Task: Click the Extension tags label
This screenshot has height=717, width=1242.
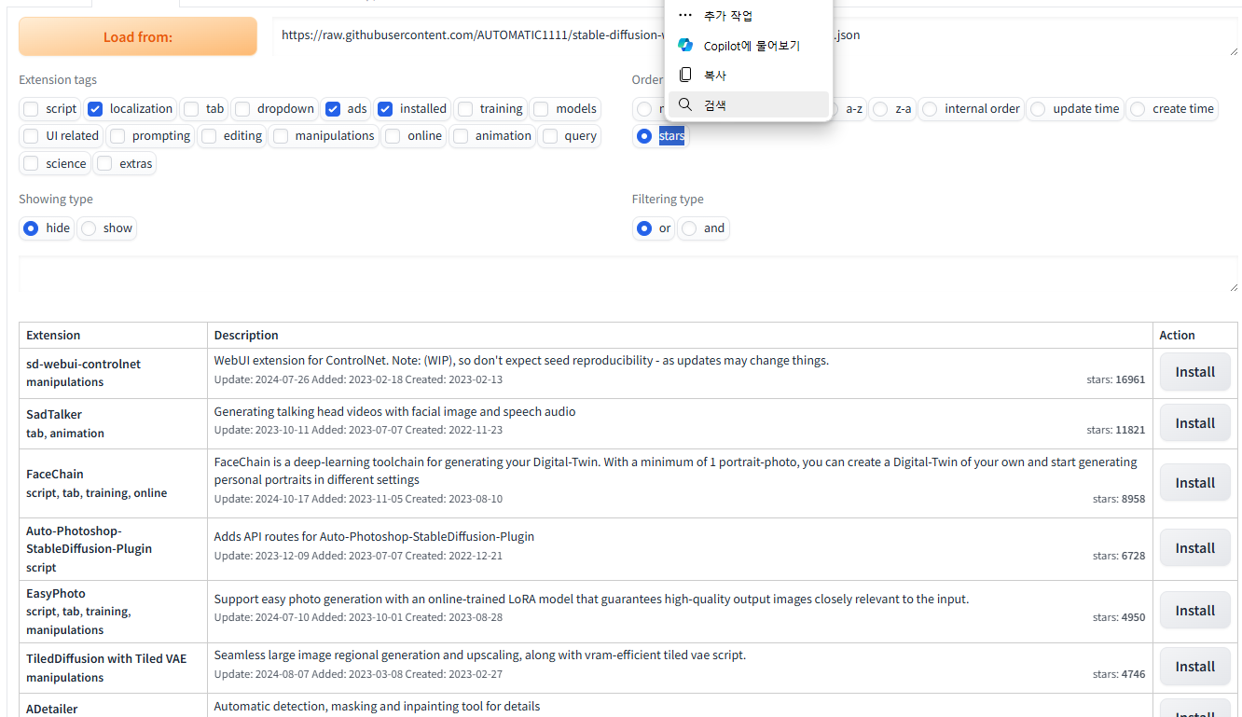Action: 58,80
